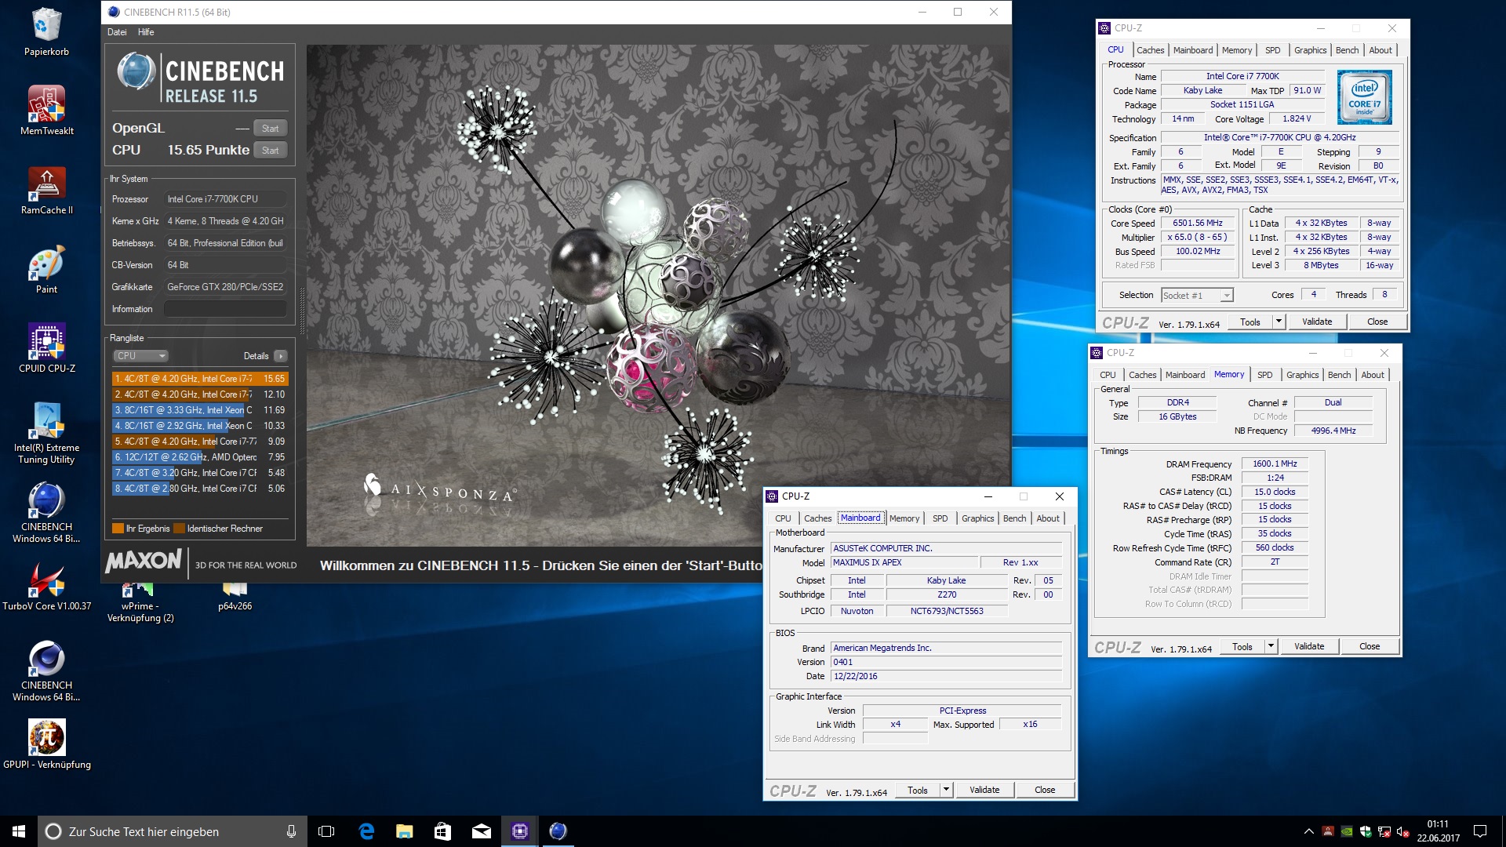The image size is (1506, 847).
Task: Open the GPUPI Verknüpfung shortcut
Action: tap(46, 744)
